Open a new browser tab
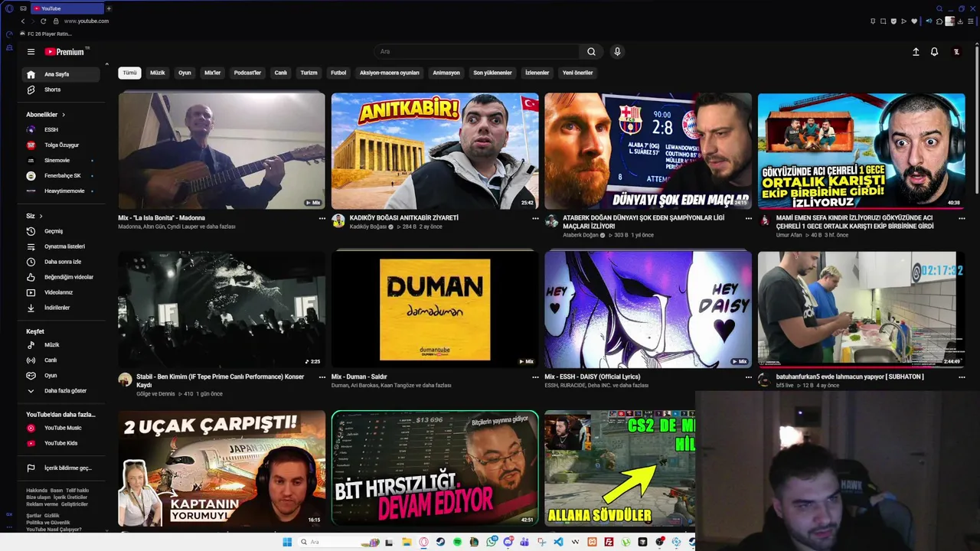Viewport: 980px width, 551px height. pyautogui.click(x=109, y=8)
